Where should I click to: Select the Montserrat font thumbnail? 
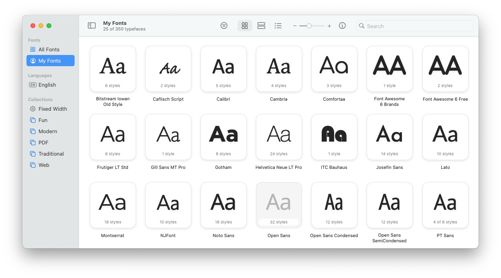[113, 205]
